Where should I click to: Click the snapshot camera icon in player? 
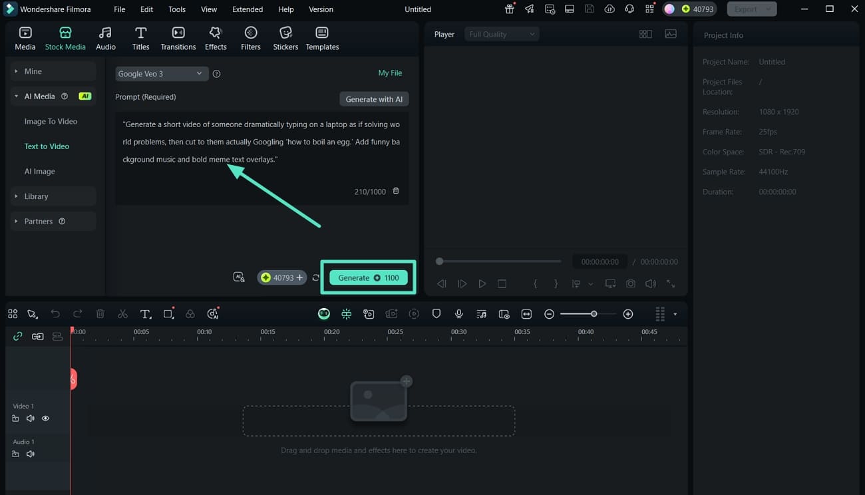(x=630, y=283)
